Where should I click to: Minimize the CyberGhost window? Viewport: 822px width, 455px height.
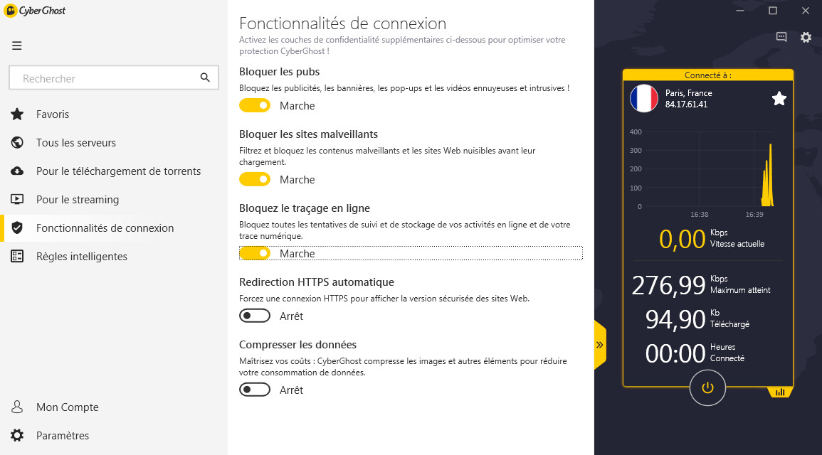[739, 11]
